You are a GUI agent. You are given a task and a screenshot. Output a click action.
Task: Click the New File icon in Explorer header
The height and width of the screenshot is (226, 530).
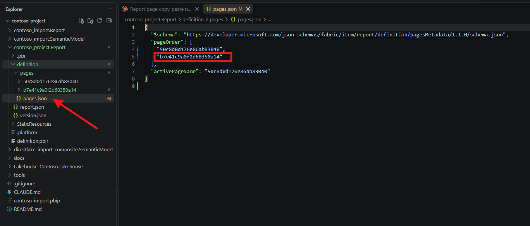point(81,21)
